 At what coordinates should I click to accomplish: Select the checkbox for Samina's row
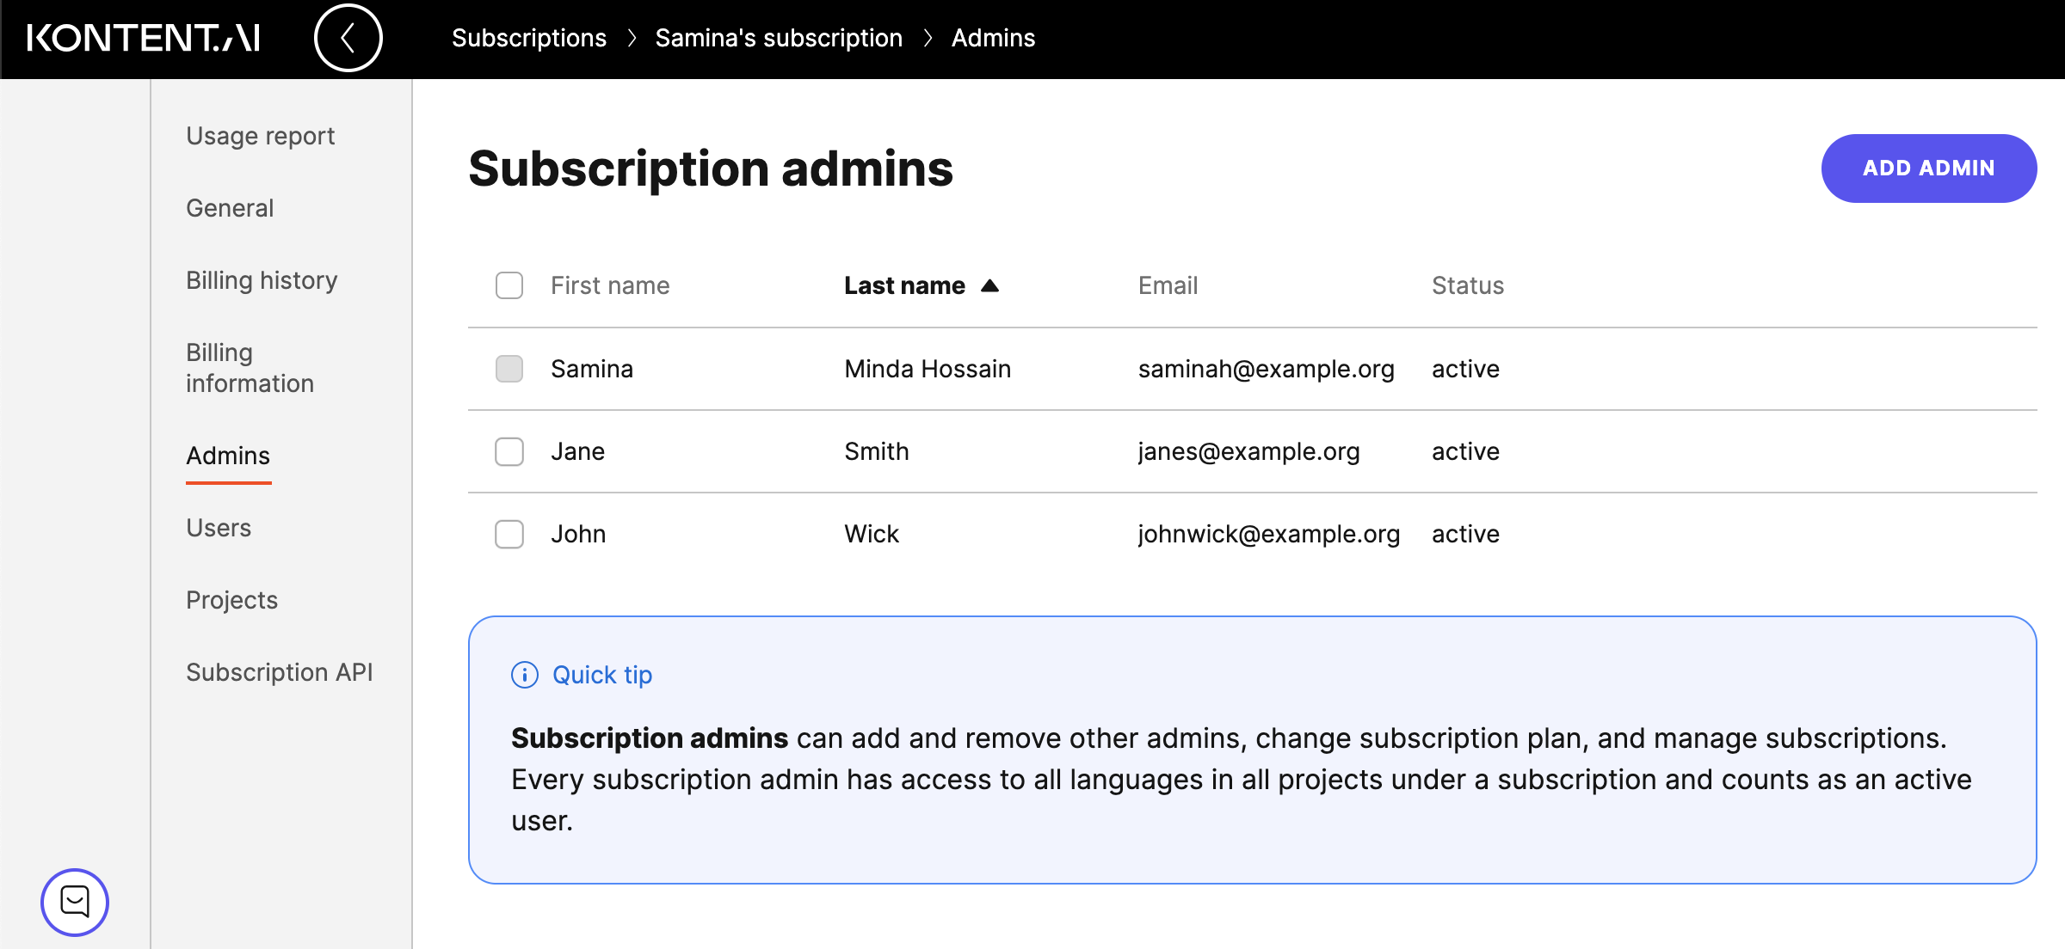(509, 369)
